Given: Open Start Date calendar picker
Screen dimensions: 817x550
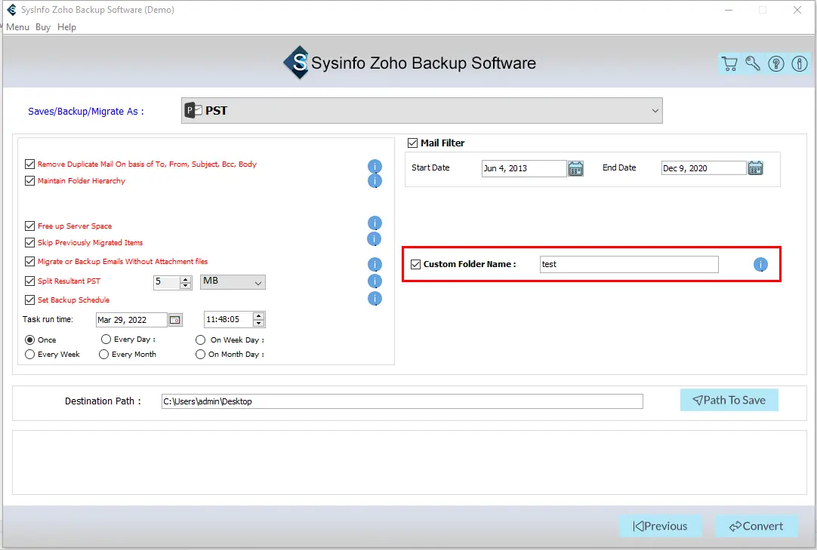Looking at the screenshot, I should point(575,169).
